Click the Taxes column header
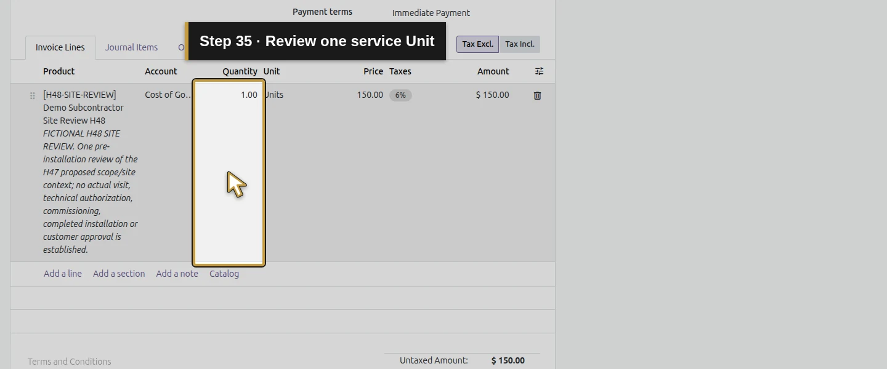Viewport: 887px width, 369px height. tap(400, 71)
